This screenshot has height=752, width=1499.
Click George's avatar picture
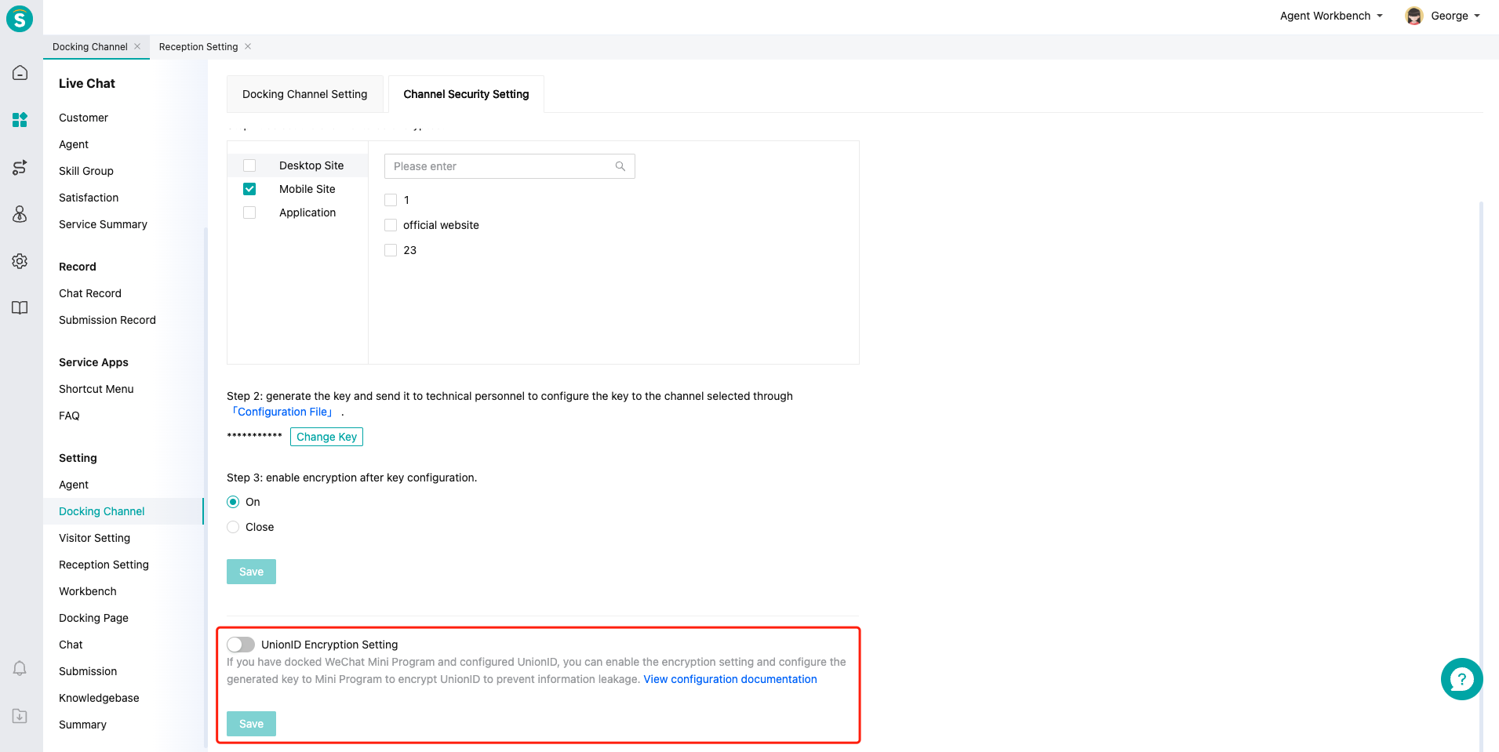[1414, 16]
